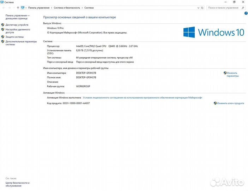Restore down the Система window
The image size is (248, 191).
(234, 2)
